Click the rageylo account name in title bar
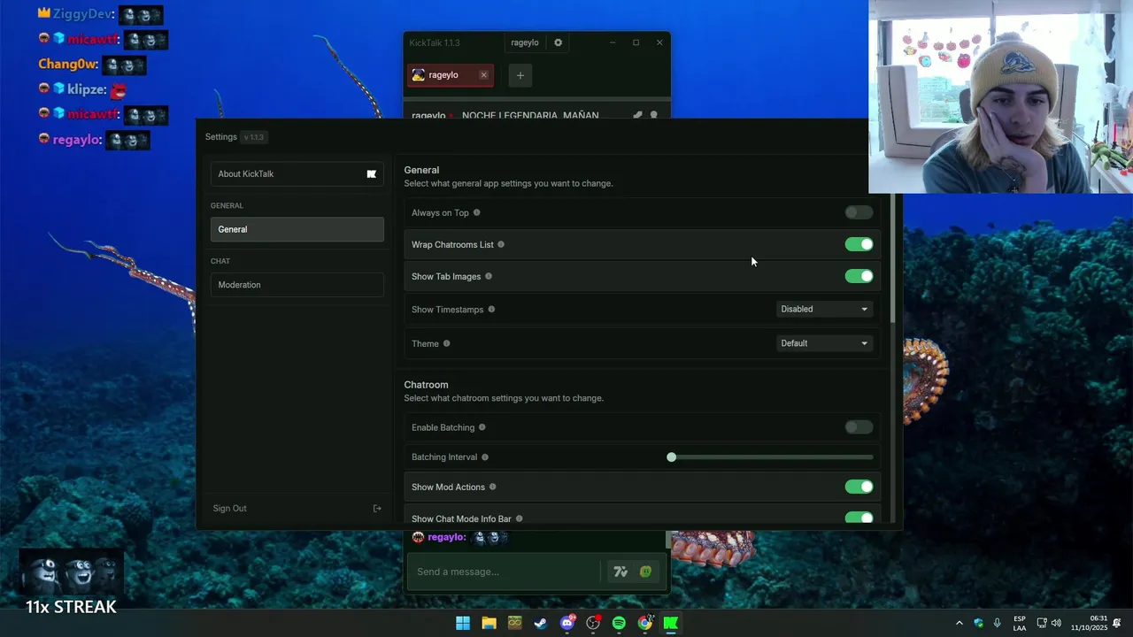Image resolution: width=1133 pixels, height=637 pixels. pos(525,42)
